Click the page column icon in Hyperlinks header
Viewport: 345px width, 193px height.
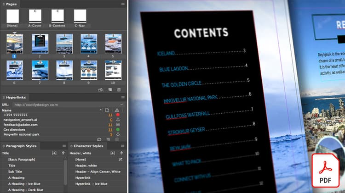point(107,110)
